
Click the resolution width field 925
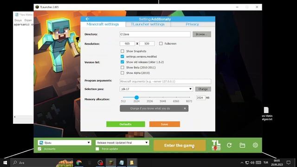[x=127, y=44]
